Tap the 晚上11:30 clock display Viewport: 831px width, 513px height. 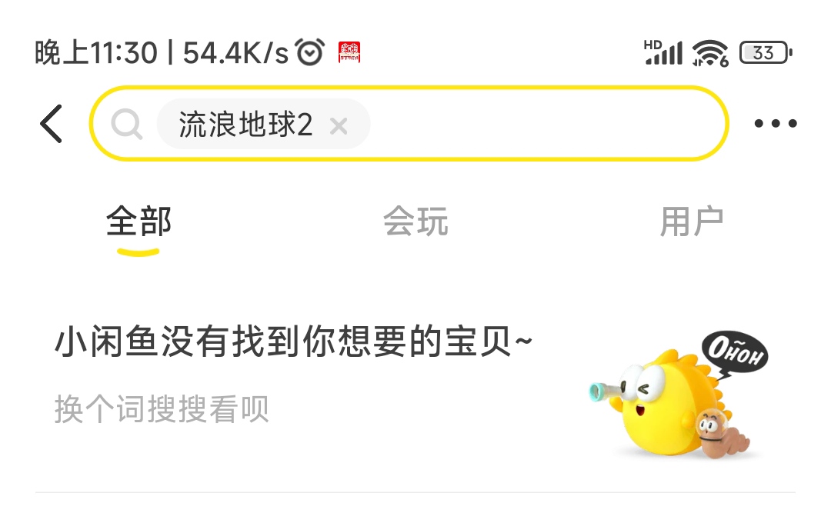coord(96,52)
